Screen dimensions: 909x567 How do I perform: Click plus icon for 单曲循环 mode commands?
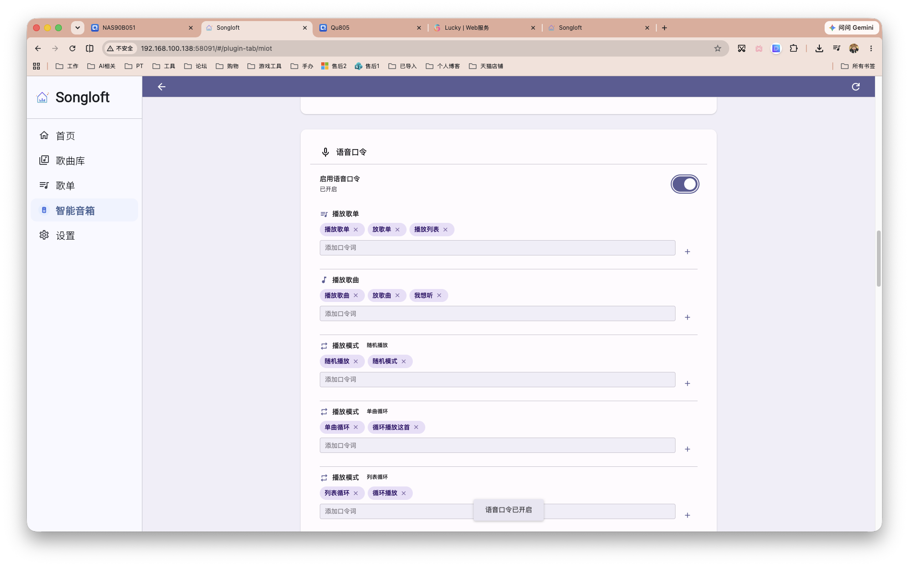(x=687, y=449)
